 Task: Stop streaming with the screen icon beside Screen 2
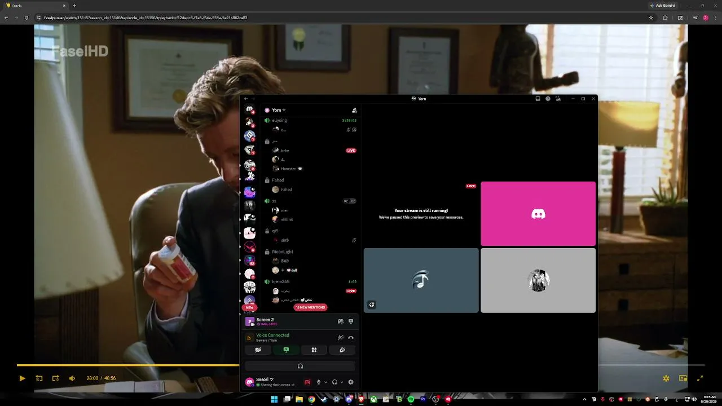pyautogui.click(x=351, y=321)
